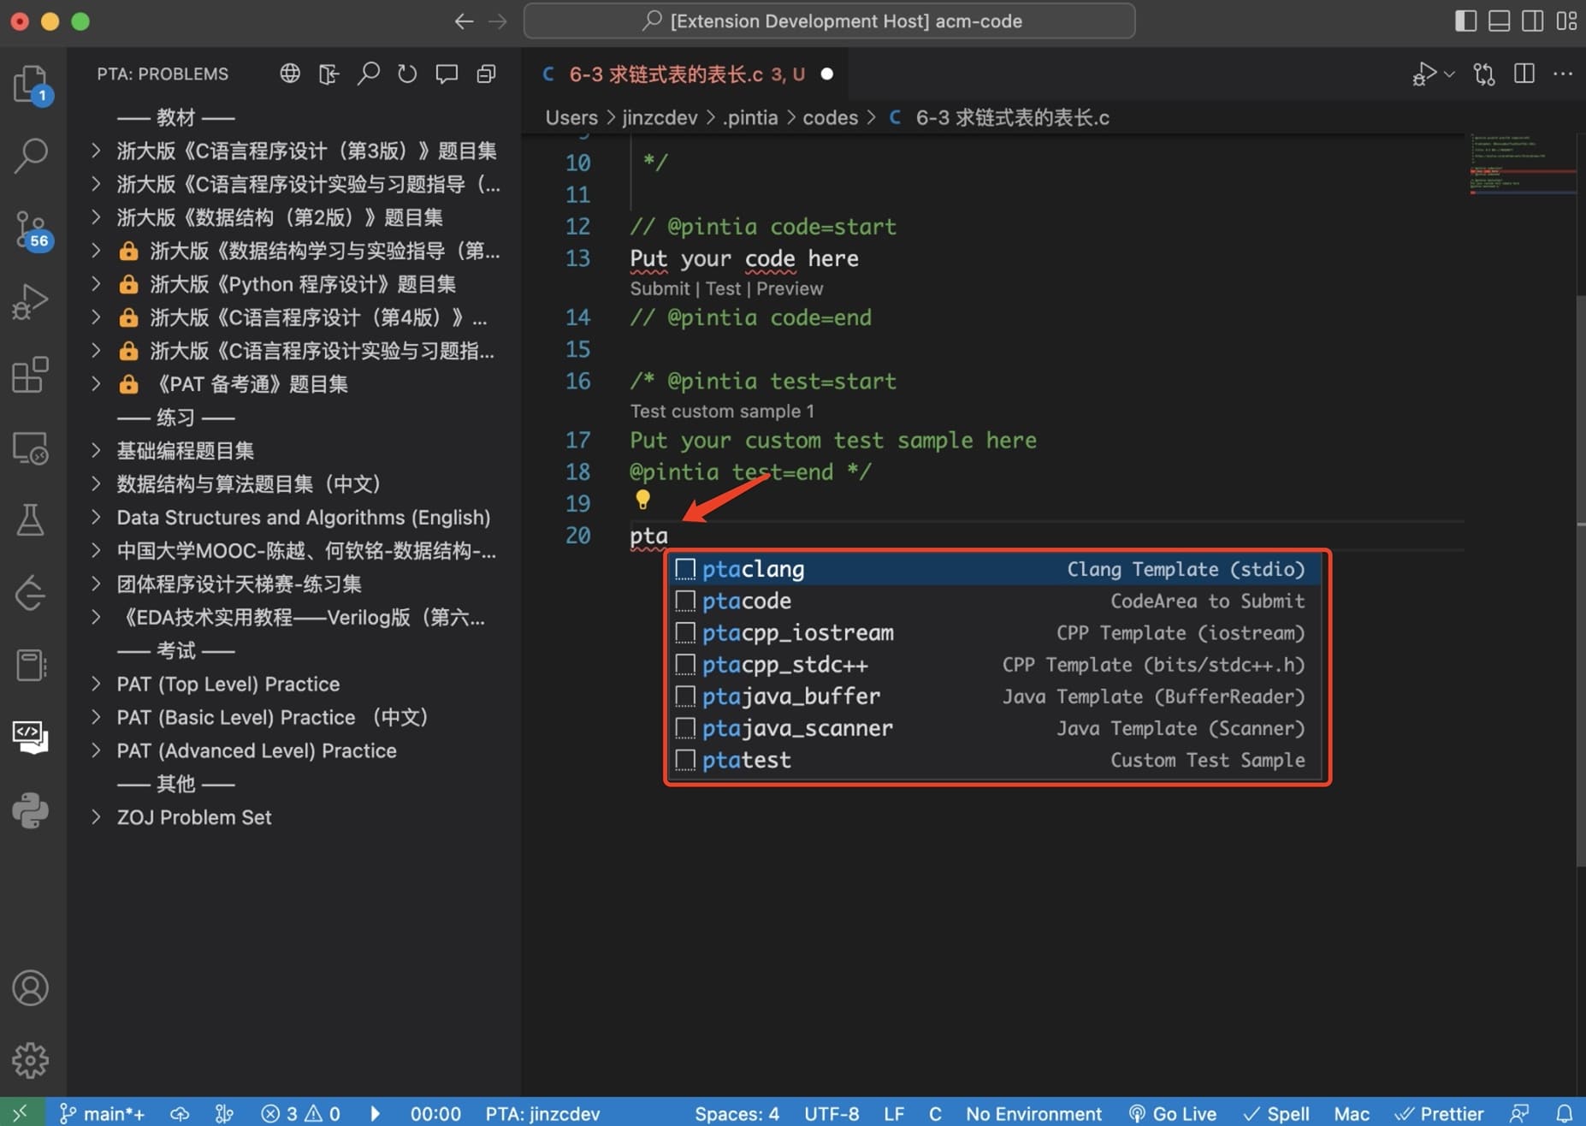Open errors and warnings status item
This screenshot has height=1126, width=1586.
point(300,1113)
